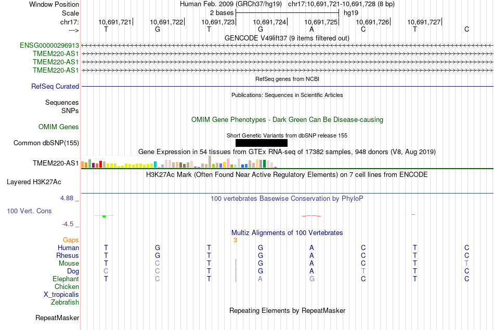This screenshot has width=494, height=330.
Task: Open the GTEx tissue expression bar chart
Action: pyautogui.click(x=179, y=162)
